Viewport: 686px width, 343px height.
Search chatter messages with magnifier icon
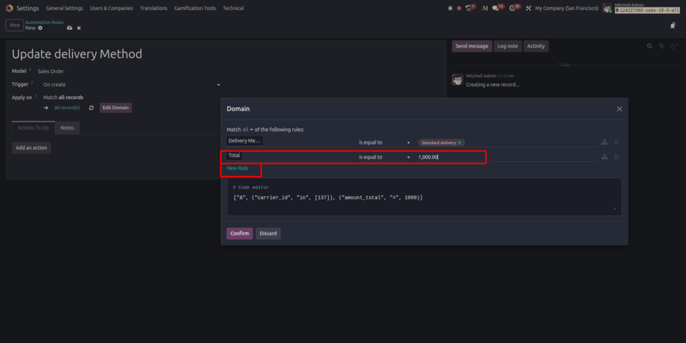[x=649, y=46]
